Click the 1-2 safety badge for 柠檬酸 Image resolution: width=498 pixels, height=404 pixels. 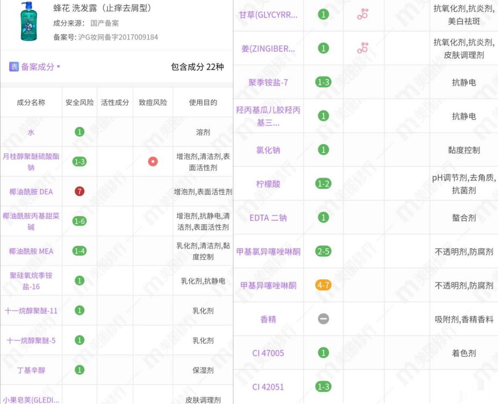(323, 184)
